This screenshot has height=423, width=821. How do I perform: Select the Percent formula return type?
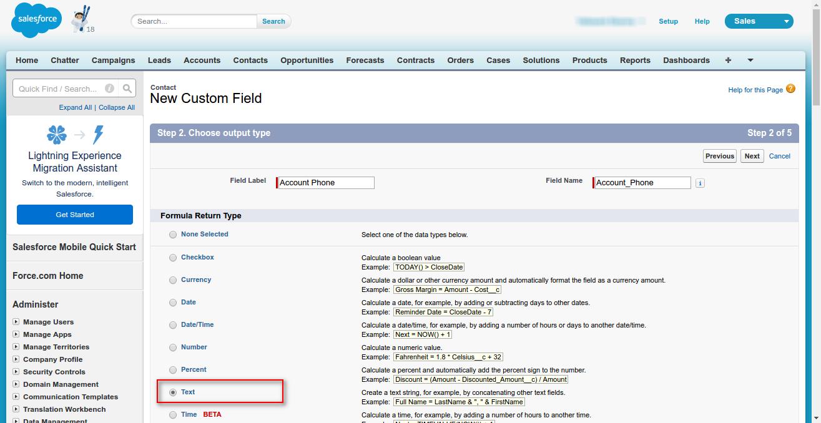[173, 370]
